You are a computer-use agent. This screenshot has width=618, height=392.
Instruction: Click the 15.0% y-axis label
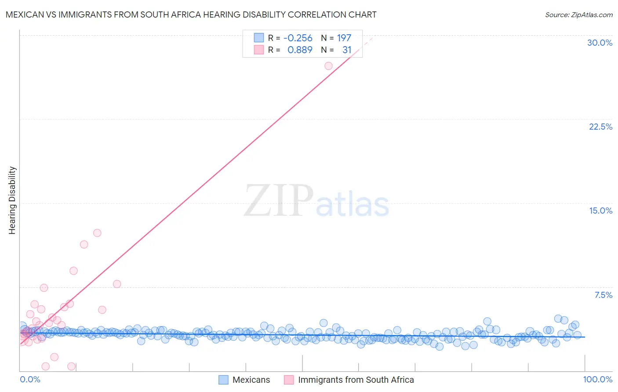[600, 211]
